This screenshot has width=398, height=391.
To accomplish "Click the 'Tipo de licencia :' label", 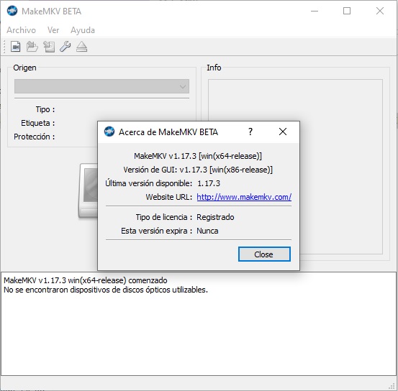I will (163, 217).
